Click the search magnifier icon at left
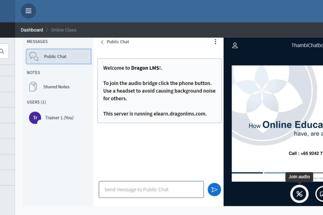 pyautogui.click(x=2, y=51)
